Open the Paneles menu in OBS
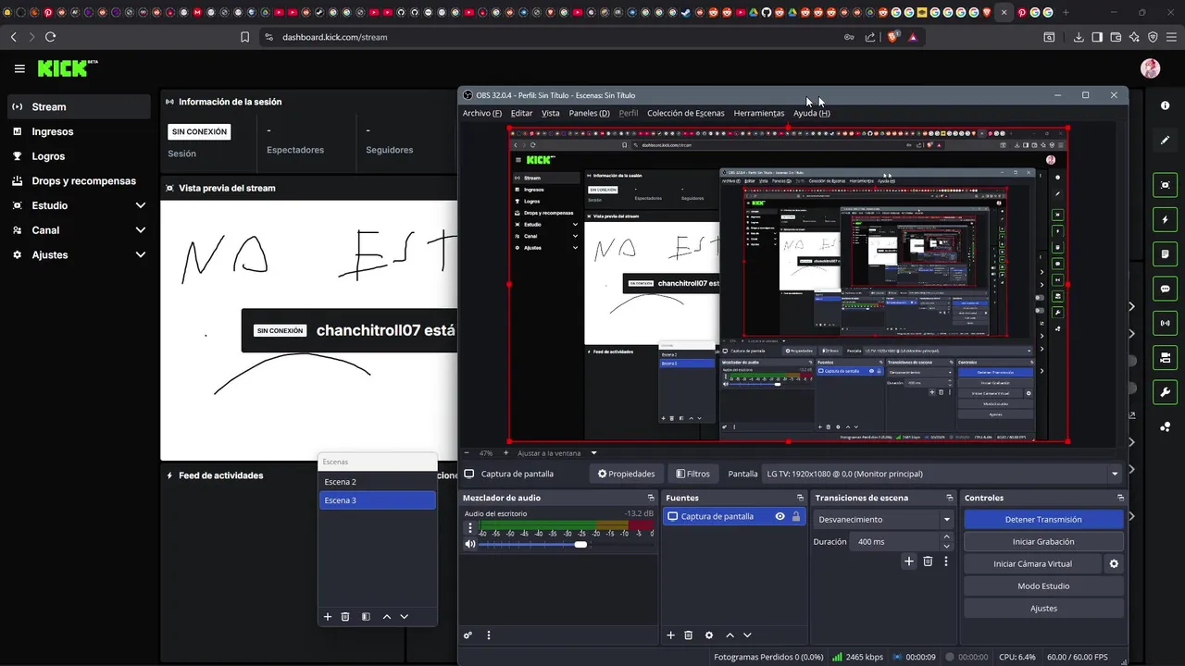The width and height of the screenshot is (1185, 666). (x=590, y=113)
